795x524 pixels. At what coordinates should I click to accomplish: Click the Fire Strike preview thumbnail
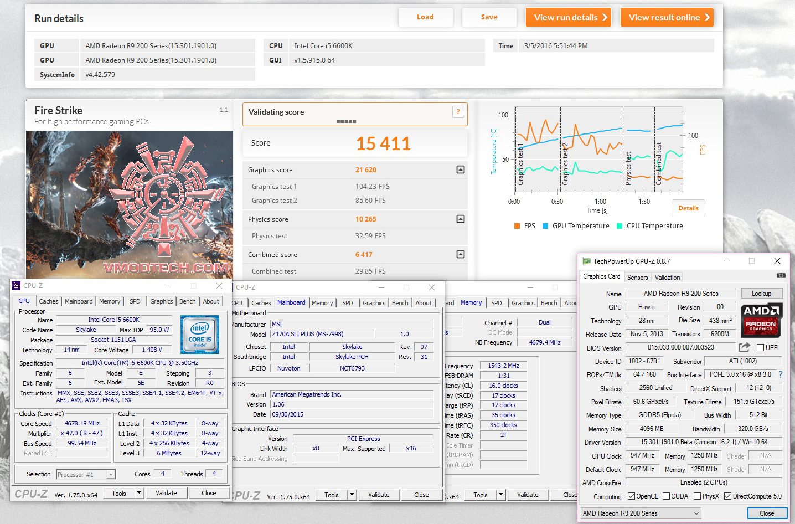[130, 204]
